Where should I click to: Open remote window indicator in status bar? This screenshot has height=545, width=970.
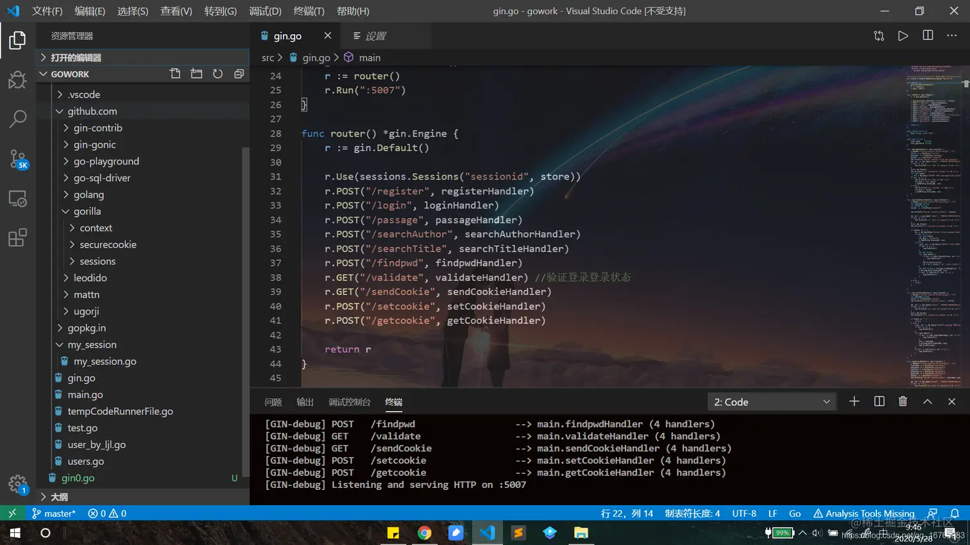point(12,514)
